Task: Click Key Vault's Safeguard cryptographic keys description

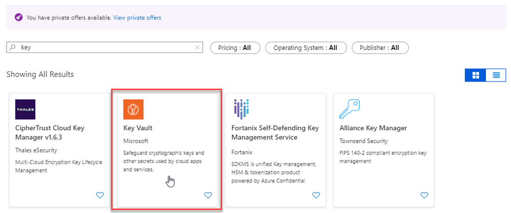Action: [164, 161]
